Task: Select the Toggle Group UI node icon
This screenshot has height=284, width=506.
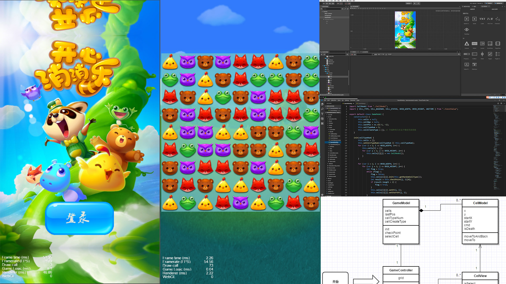Action: pos(498,54)
